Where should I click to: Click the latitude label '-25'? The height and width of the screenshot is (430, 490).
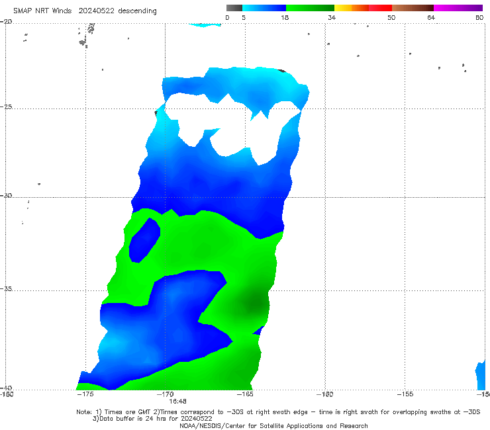[x=6, y=107]
